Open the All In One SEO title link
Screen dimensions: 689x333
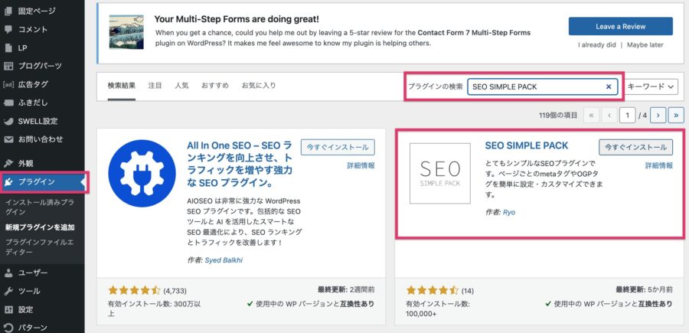(x=240, y=163)
